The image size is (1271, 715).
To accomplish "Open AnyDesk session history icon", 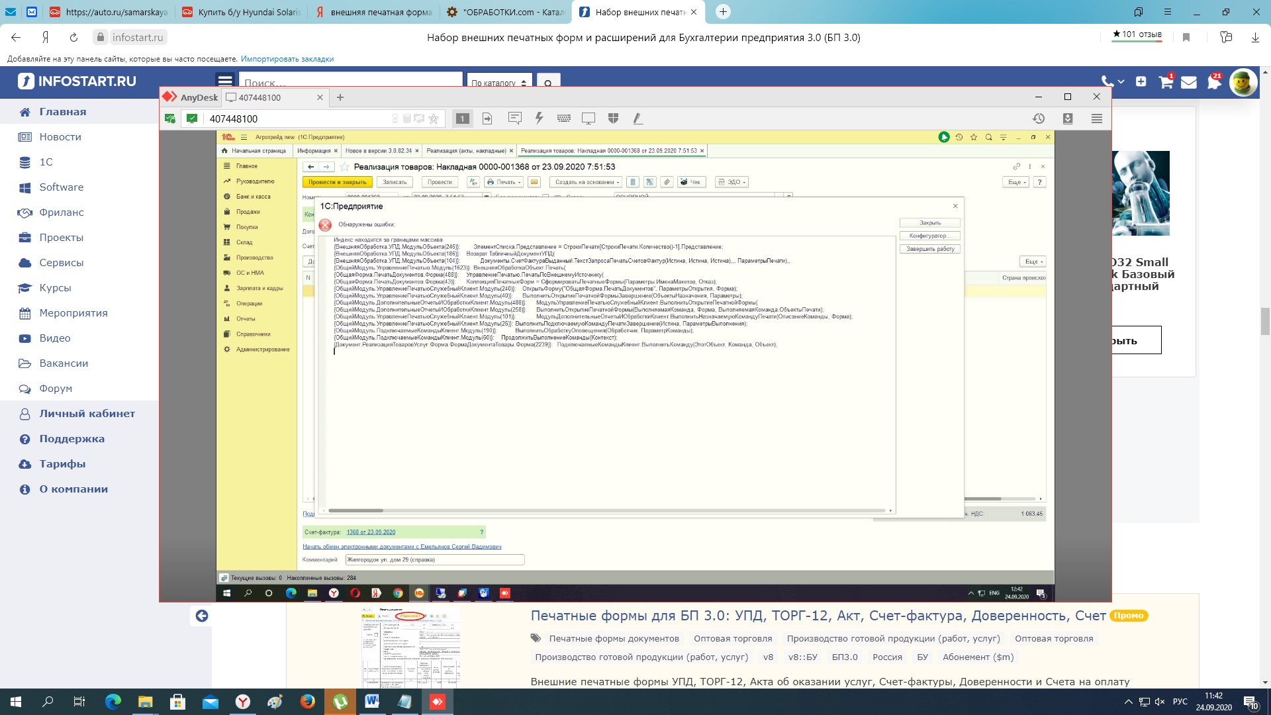I will pyautogui.click(x=1039, y=119).
